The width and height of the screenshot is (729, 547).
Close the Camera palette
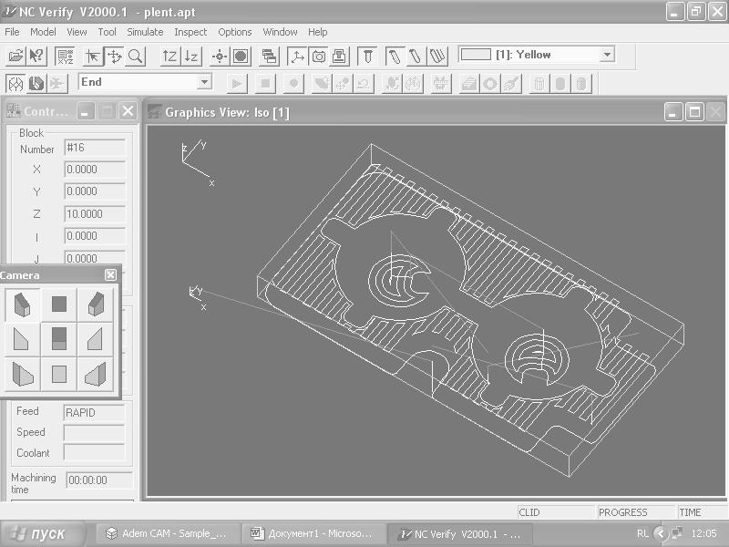point(110,275)
